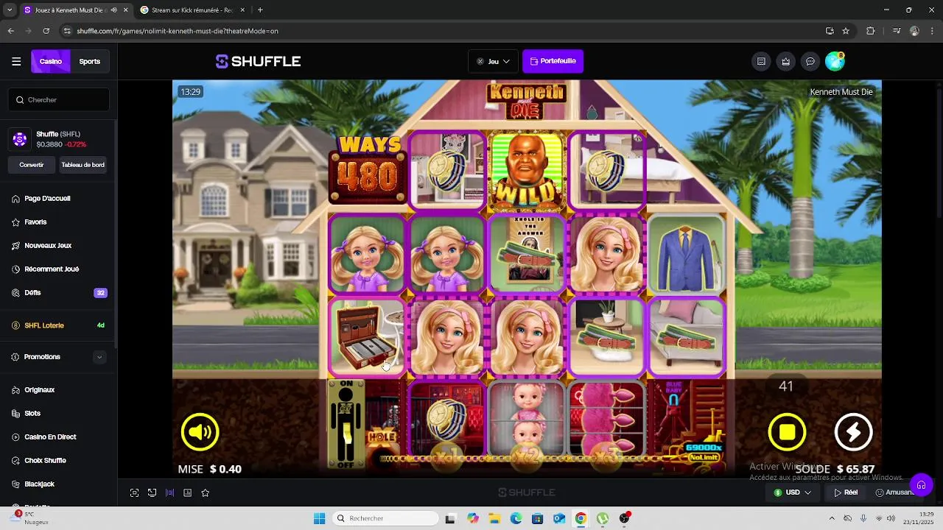Stop autoplay with yellow stop button
943x530 pixels.
787,432
